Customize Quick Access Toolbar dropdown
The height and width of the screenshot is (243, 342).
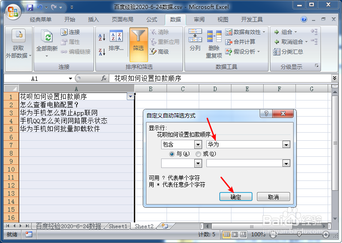coord(72,8)
